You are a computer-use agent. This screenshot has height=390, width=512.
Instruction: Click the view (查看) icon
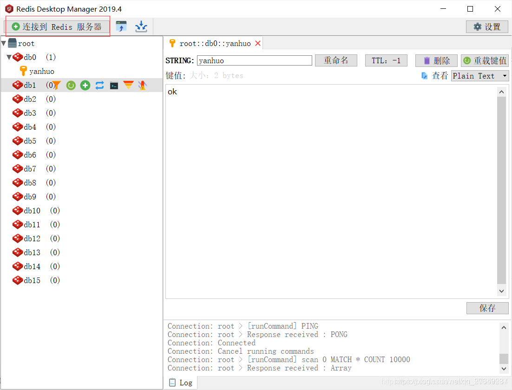pyautogui.click(x=425, y=76)
